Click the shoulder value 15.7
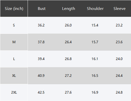The width and height of the screenshot is (131, 101). (95, 42)
